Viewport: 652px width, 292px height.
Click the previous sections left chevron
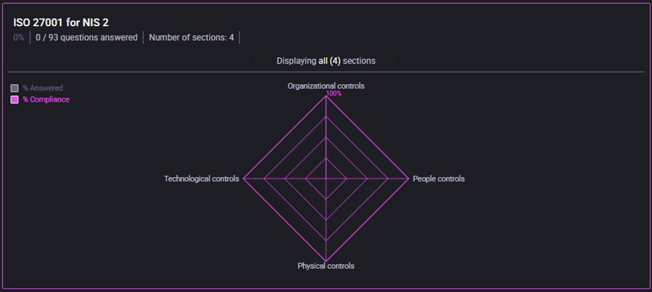[253, 61]
